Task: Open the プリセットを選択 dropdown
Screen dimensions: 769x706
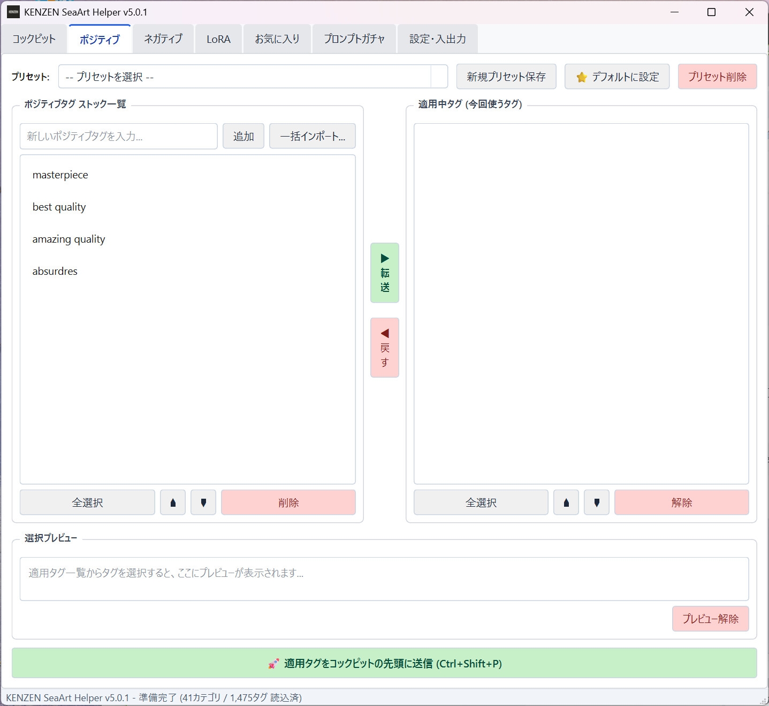Action: (x=253, y=77)
